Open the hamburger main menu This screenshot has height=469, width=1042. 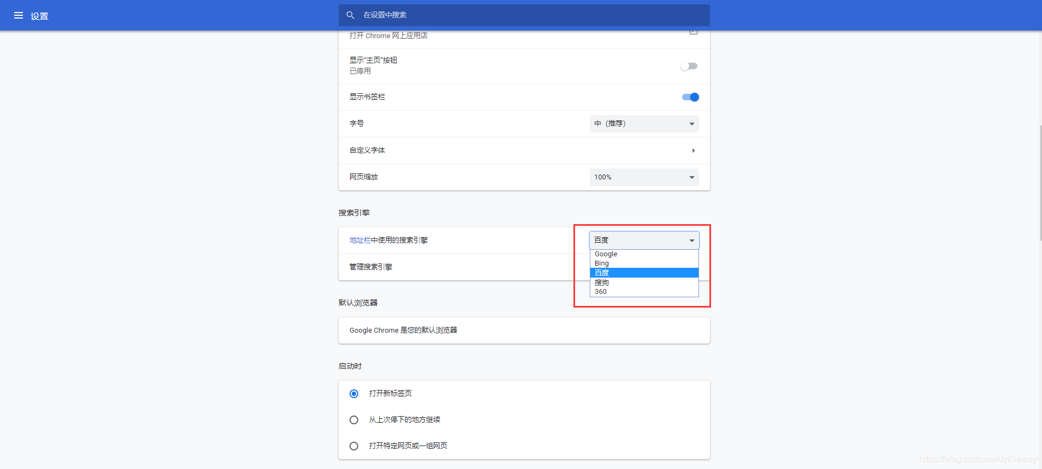point(19,15)
